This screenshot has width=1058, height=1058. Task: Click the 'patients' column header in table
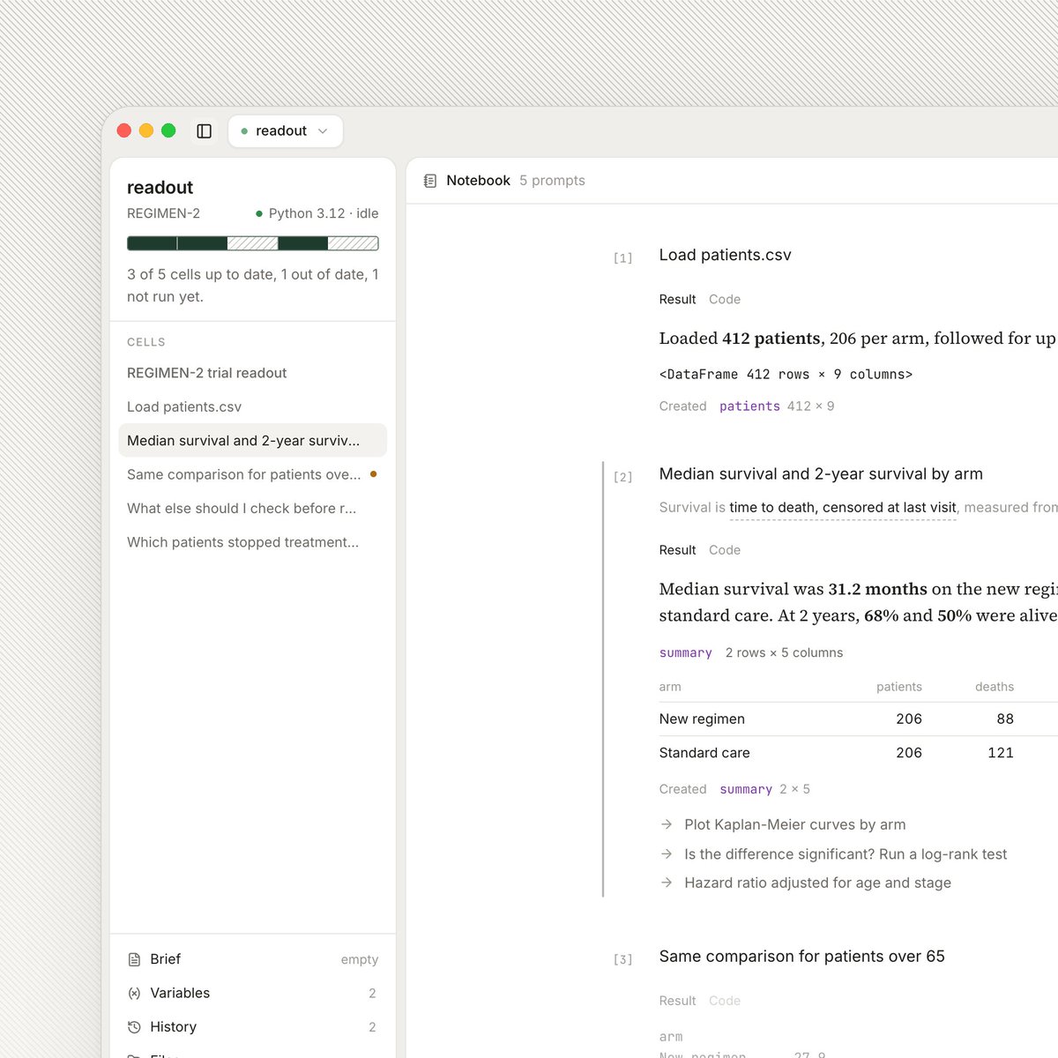[x=899, y=687]
